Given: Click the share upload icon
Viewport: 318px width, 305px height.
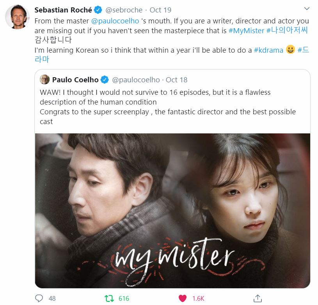Looking at the screenshot, I should [x=258, y=298].
